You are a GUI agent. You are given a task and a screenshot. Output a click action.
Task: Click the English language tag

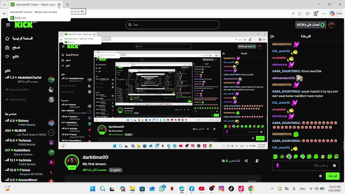pyautogui.click(x=115, y=170)
